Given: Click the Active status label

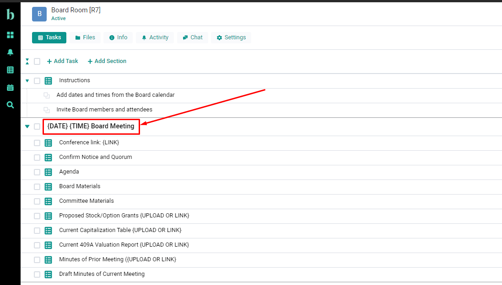Looking at the screenshot, I should (x=59, y=19).
